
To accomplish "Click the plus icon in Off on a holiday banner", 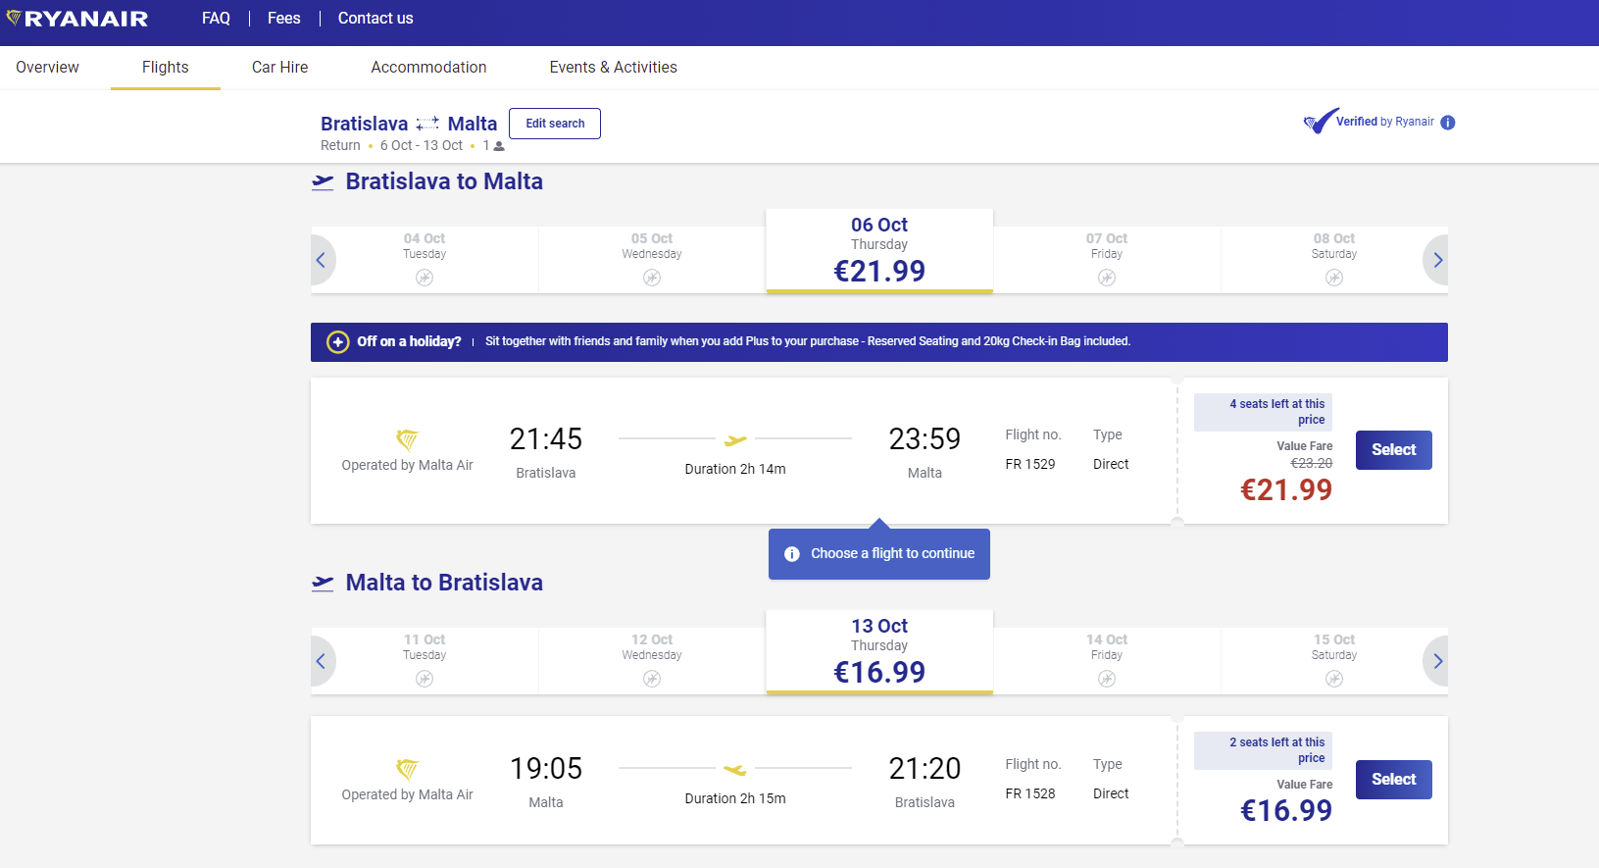I will (x=337, y=341).
